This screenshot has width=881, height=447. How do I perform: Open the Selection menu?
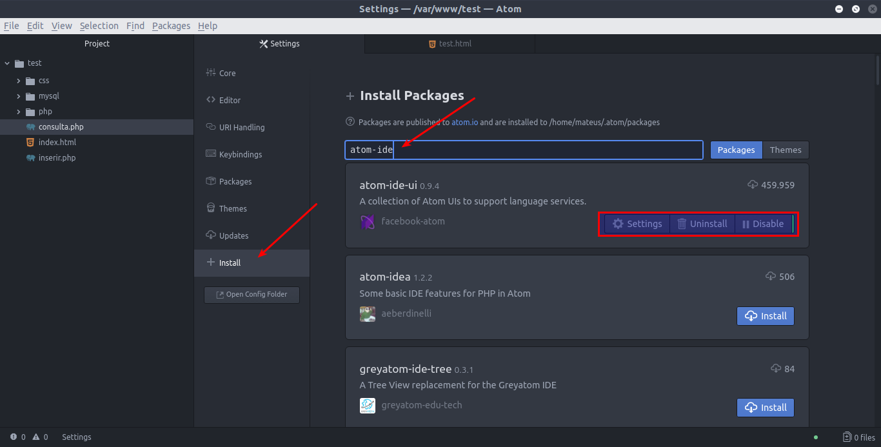coord(99,26)
